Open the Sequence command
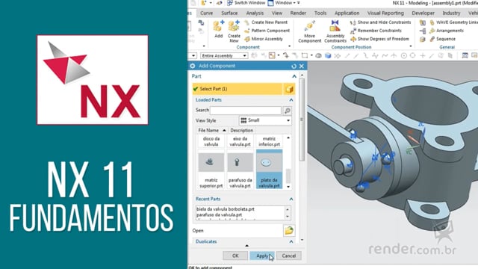Screen dimensions: 478x269 coord(442,39)
